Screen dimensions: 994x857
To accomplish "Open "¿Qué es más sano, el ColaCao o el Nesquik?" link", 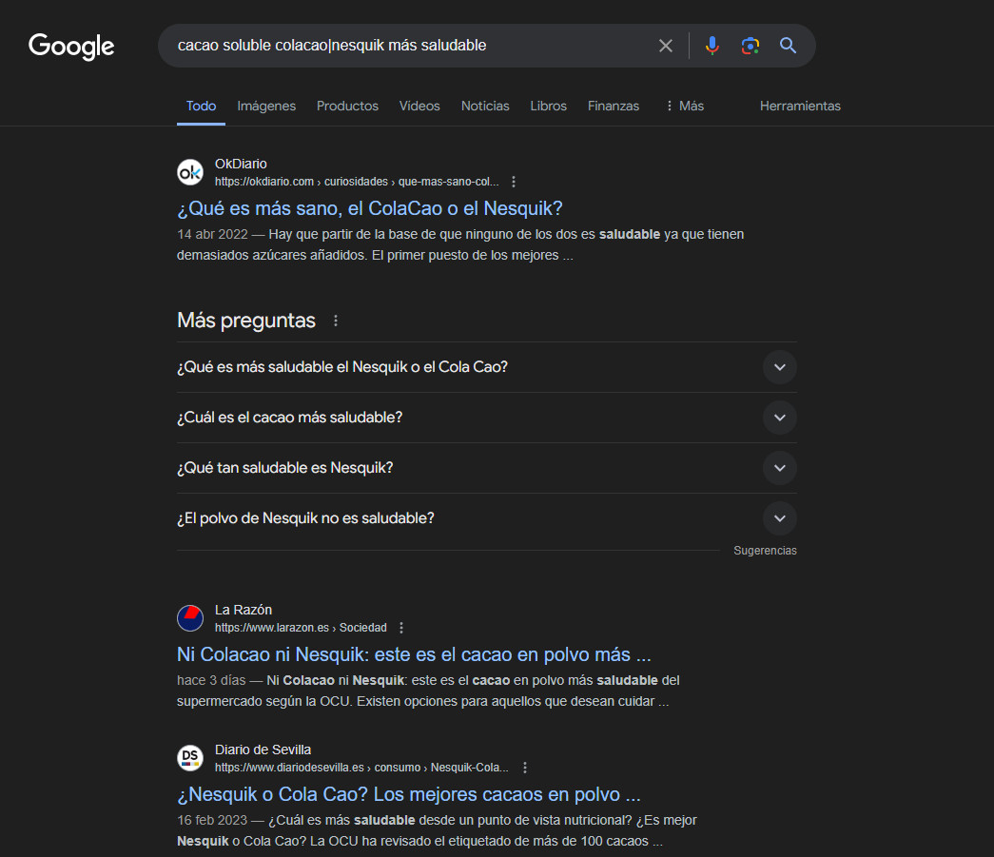I will click(370, 208).
